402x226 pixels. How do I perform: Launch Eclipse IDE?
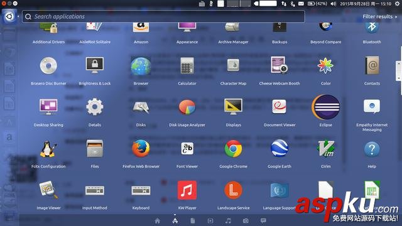click(x=325, y=107)
